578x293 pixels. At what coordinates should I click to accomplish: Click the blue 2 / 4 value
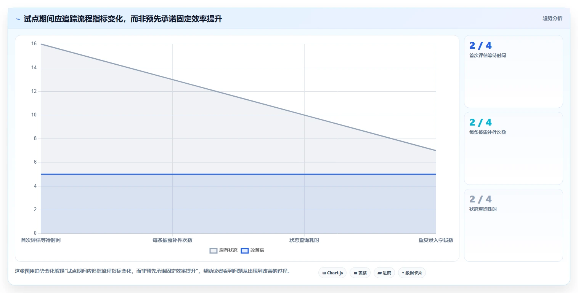coord(480,46)
